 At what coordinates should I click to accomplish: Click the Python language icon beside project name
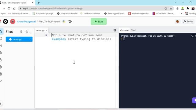[64, 21]
